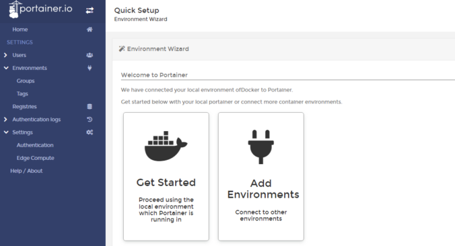The height and width of the screenshot is (246, 455).
Task: Click the 'Welcome to Portainer' heading
Action: click(x=154, y=75)
